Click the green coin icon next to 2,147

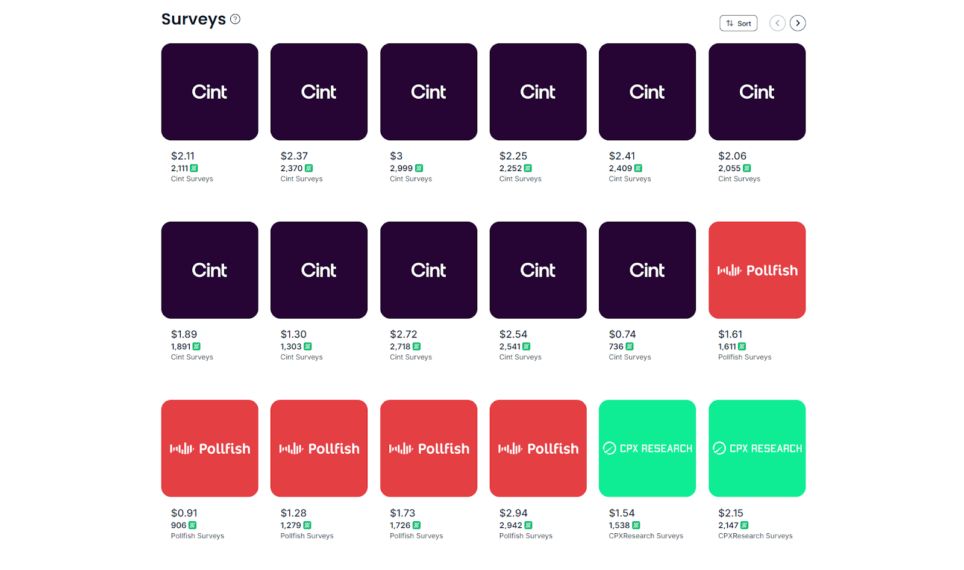(744, 525)
